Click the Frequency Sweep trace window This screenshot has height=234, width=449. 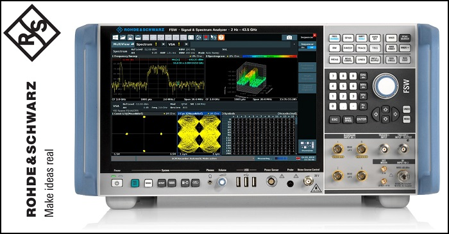tap(158, 78)
